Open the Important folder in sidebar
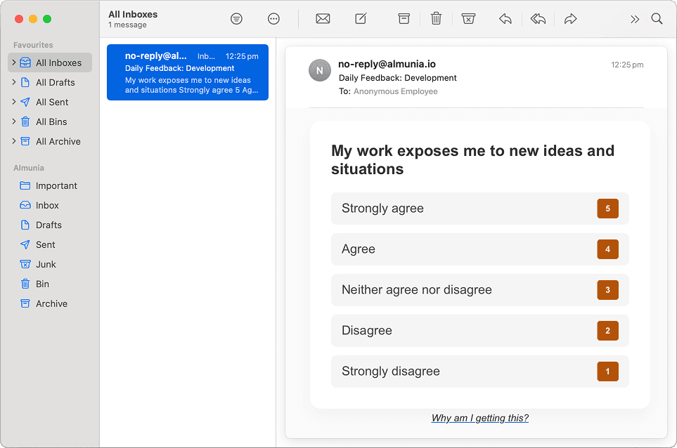Viewport: 677px width, 448px height. (x=50, y=186)
